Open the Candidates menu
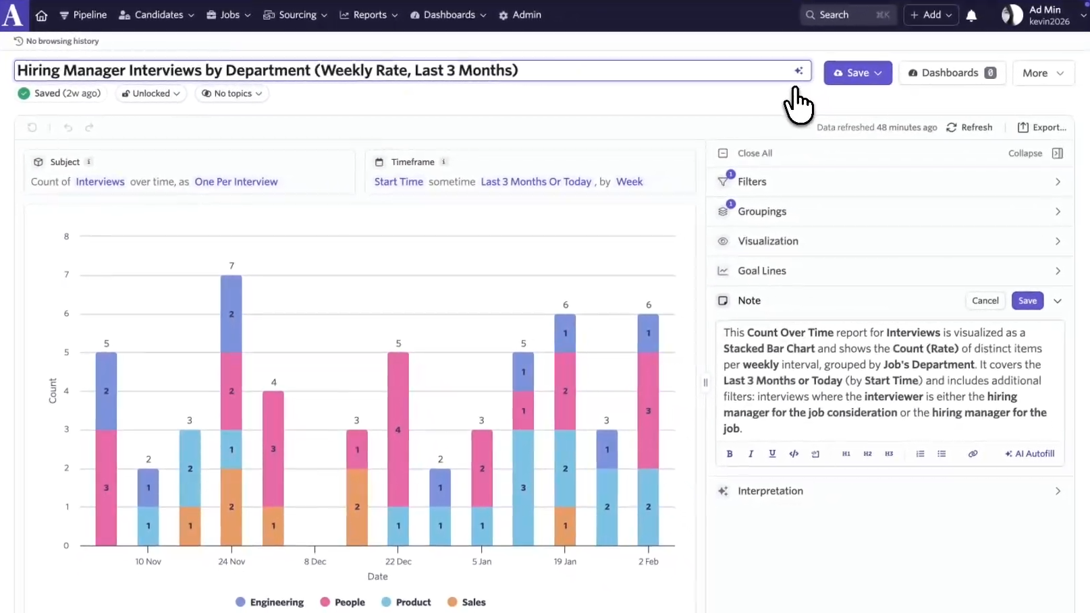Image resolution: width=1090 pixels, height=613 pixels. click(x=156, y=15)
